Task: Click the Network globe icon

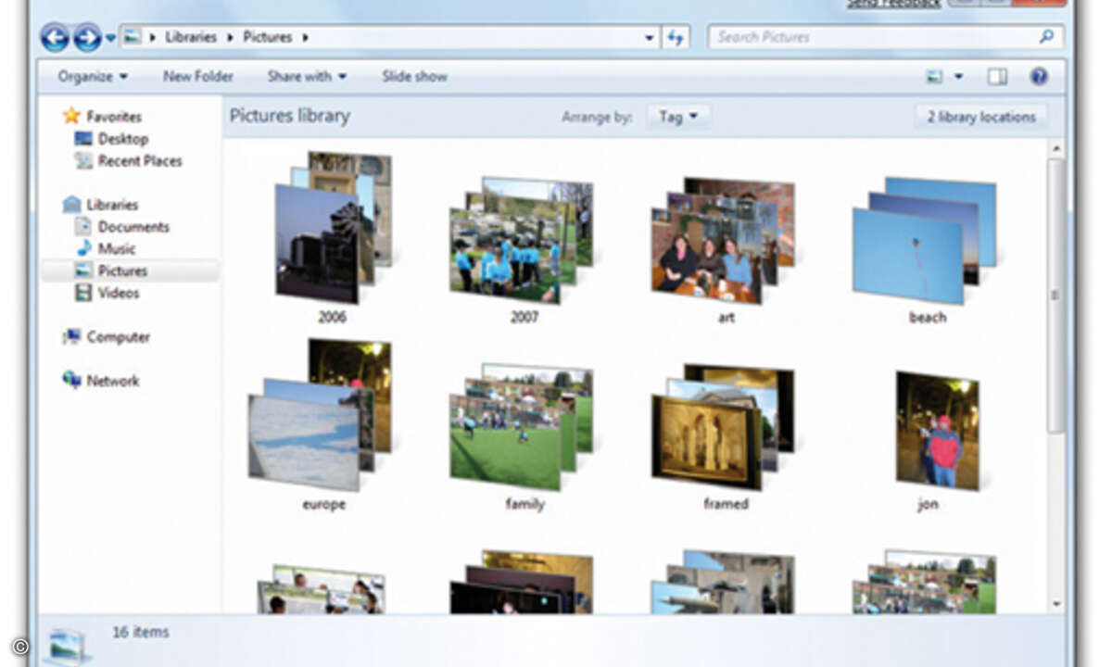Action: click(x=71, y=380)
